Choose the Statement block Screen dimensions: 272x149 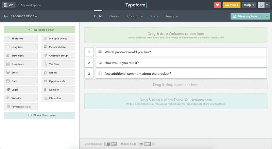[x=21, y=55]
